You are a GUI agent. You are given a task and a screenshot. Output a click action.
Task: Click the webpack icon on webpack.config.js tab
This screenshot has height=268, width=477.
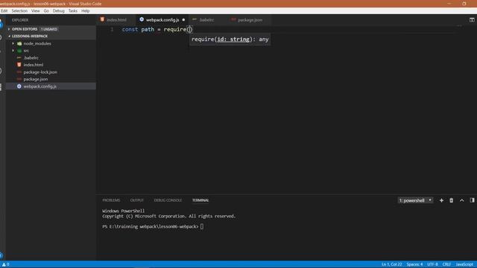[x=142, y=19]
